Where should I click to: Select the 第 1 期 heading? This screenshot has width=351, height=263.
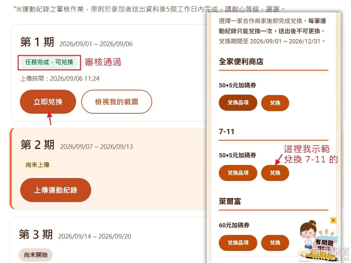pyautogui.click(x=37, y=42)
